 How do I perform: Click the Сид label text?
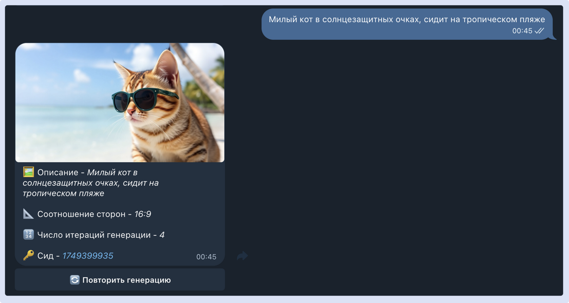point(45,256)
